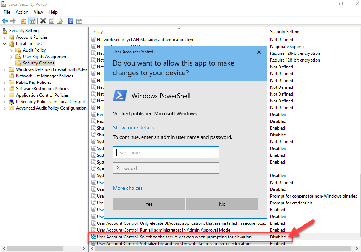Click the User name input field
361x252 pixels.
(x=166, y=152)
